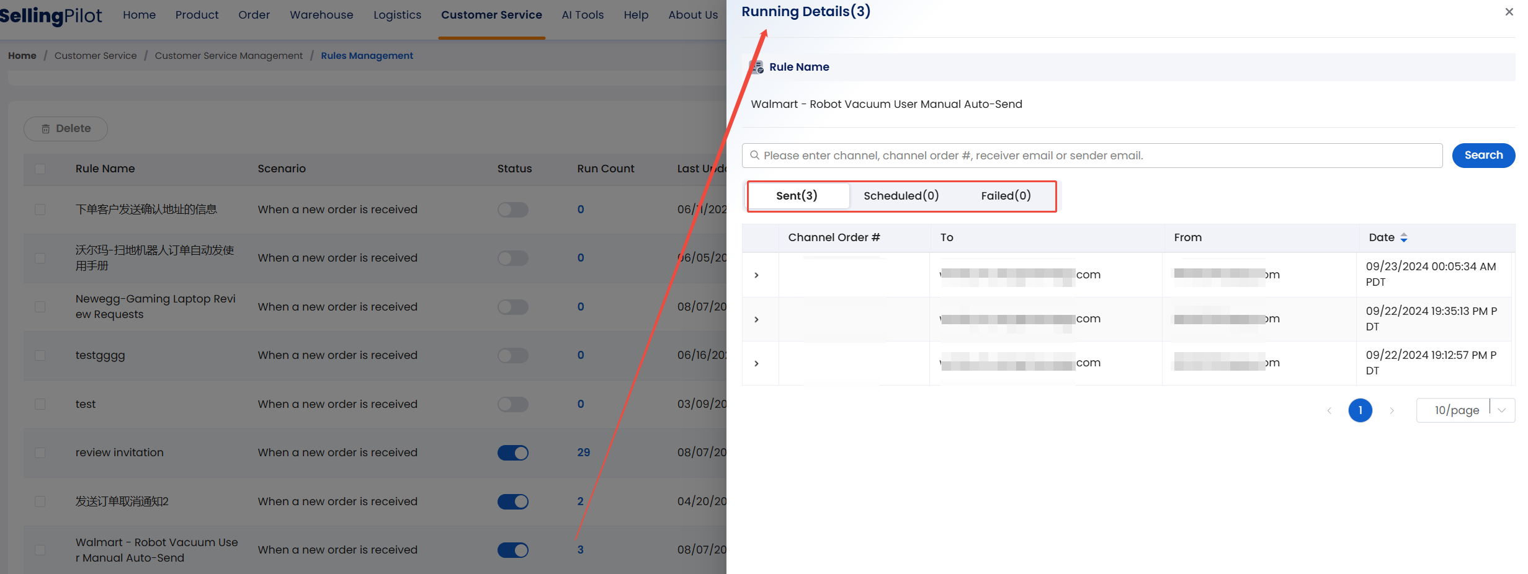The image size is (1528, 574).
Task: Open the Order menu
Action: pos(254,15)
